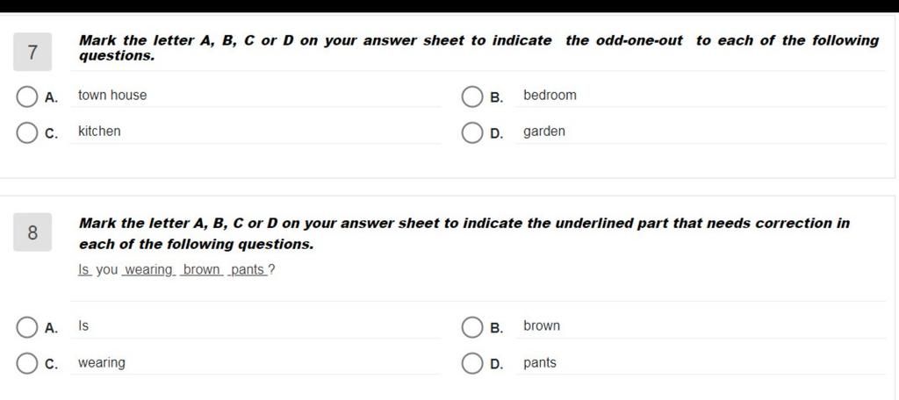Click the 'garden' answer text
Viewport: 899px width, 400px height.
[x=544, y=132]
